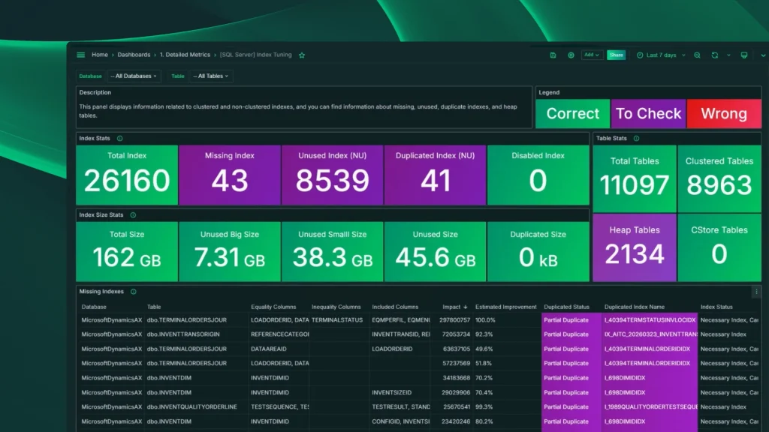Screen dimensions: 769x432
Task: Sort by Included Columns header
Action: tap(395, 307)
